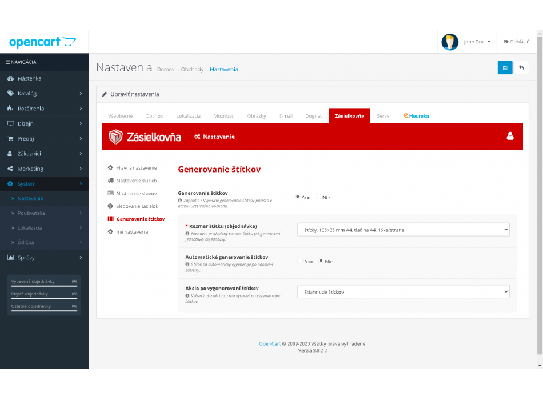Image resolution: width=543 pixels, height=400 pixels.
Task: Click the pencil icon beside Upraviť nastavenia
Action: tap(105, 94)
